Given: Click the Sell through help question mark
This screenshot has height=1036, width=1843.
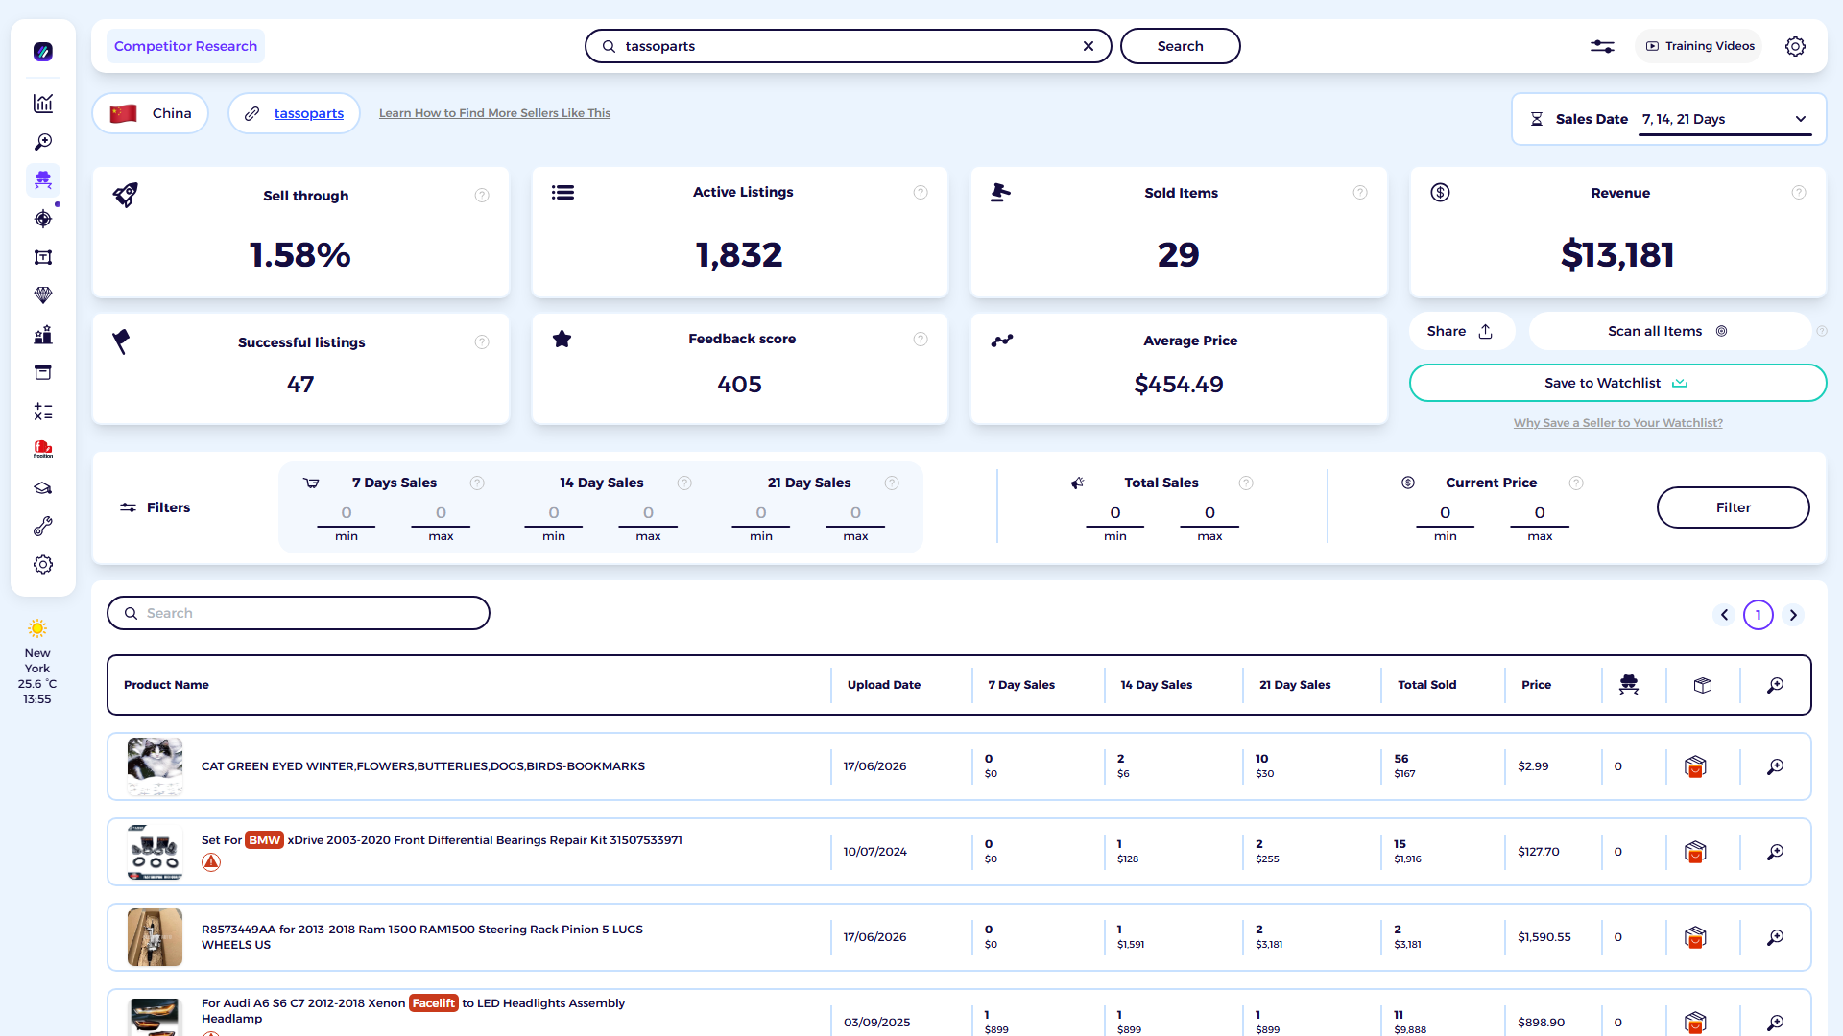Looking at the screenshot, I should tap(482, 196).
